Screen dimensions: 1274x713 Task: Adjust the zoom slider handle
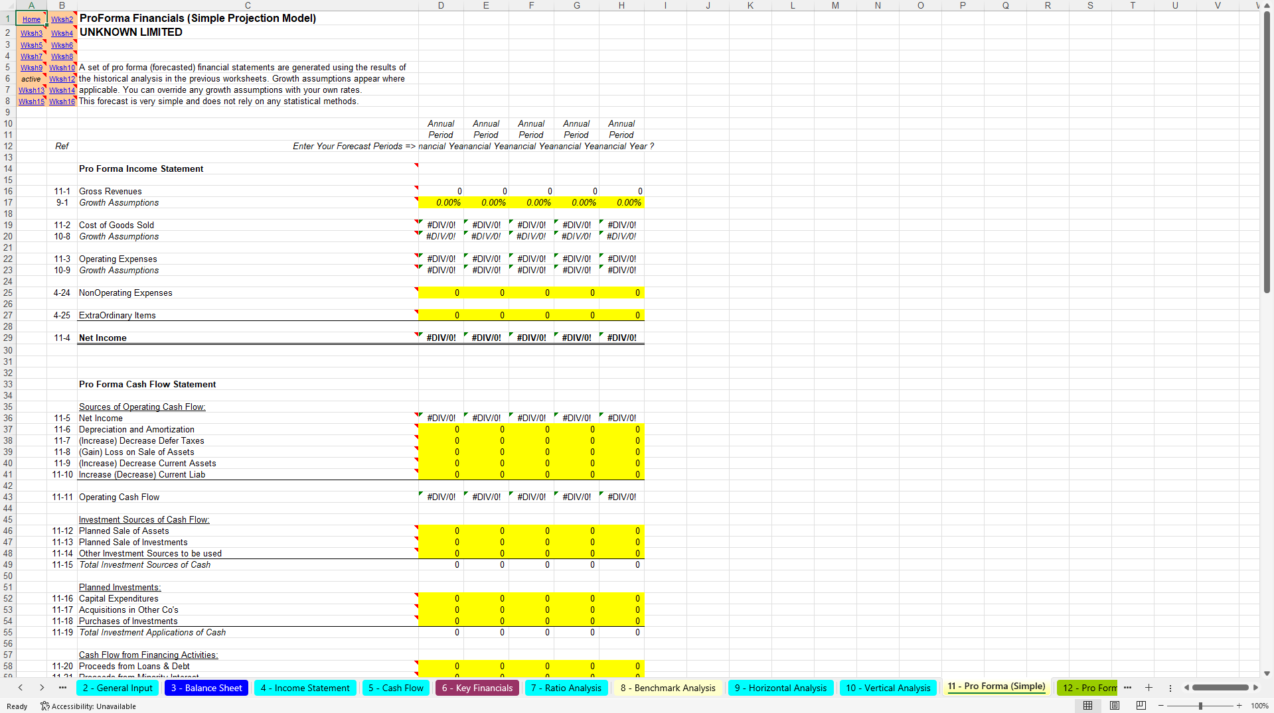point(1200,706)
